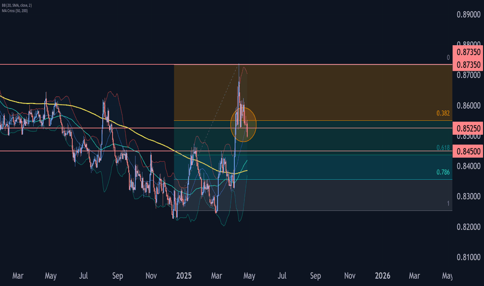Click the 2025 label on the time axis
Screen dimensions: 484x286
point(184,276)
